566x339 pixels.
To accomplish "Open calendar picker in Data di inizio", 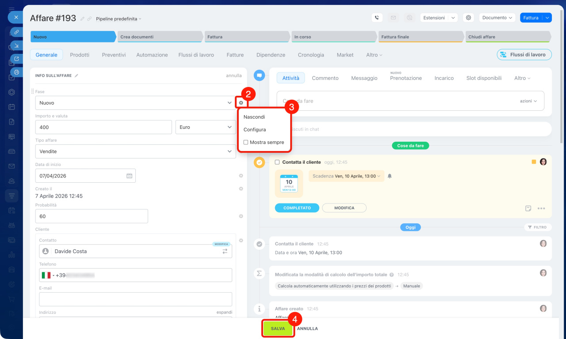I will pyautogui.click(x=129, y=176).
